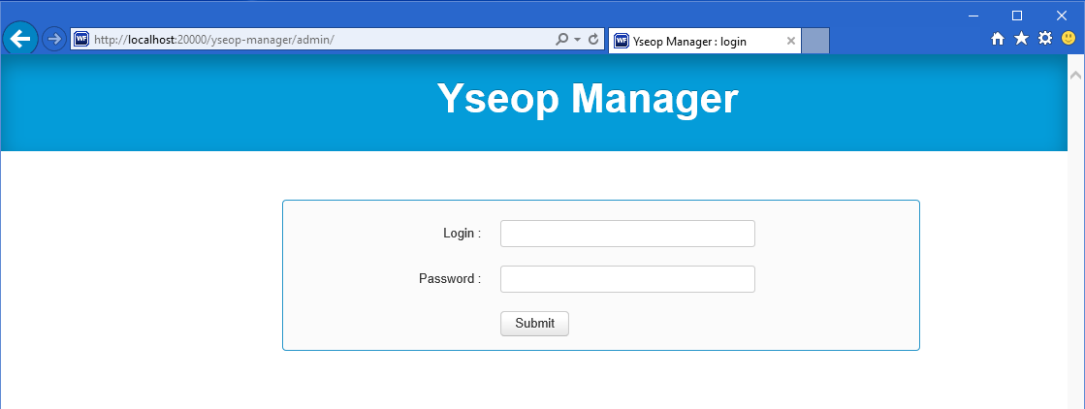1085x409 pixels.
Task: Click the Submit button
Action: (534, 323)
